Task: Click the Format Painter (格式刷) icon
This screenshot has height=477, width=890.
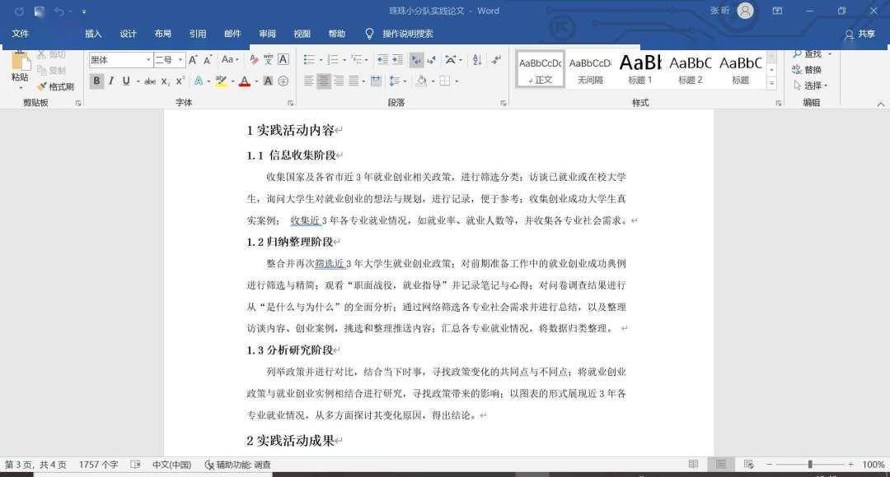Action: [56, 86]
